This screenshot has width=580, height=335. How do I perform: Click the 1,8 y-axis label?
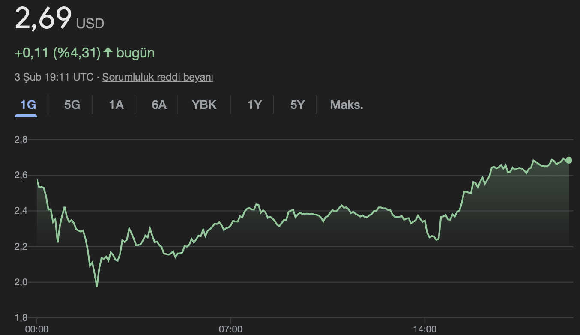click(21, 318)
